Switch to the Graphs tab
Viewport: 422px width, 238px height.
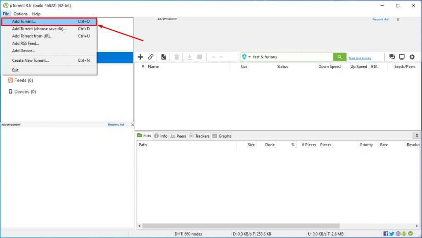221,136
